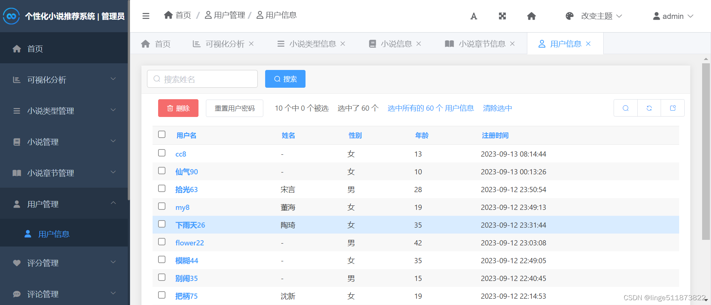
Task: Expand the 评论管理 sidebar chevron
Action: click(x=113, y=293)
